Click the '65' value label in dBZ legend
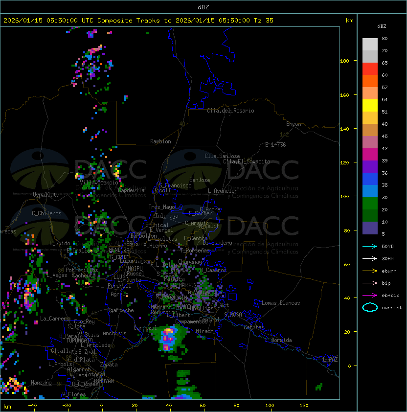 pos(384,63)
